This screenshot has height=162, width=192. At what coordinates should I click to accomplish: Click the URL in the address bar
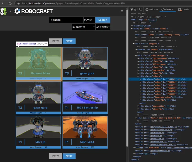coord(73,3)
